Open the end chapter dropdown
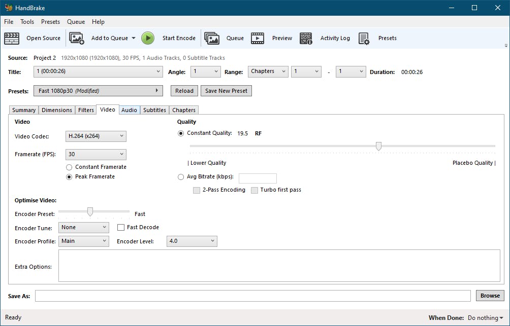The image size is (510, 326). [350, 72]
